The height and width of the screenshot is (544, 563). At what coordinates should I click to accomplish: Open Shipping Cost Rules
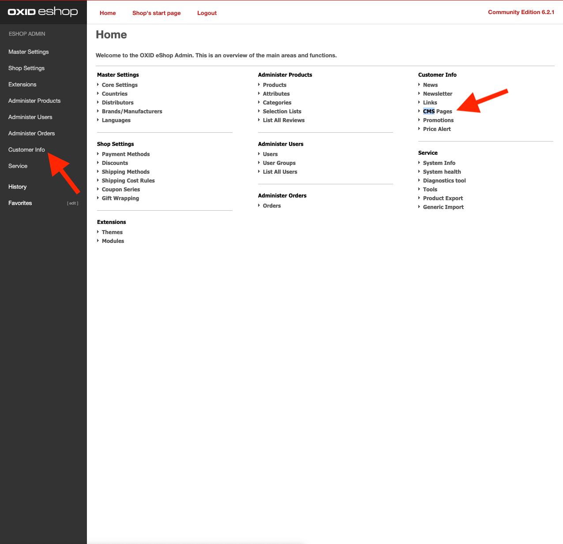pyautogui.click(x=128, y=180)
